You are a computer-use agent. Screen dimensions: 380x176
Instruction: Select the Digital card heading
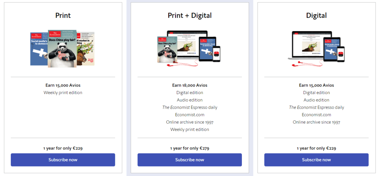(316, 16)
